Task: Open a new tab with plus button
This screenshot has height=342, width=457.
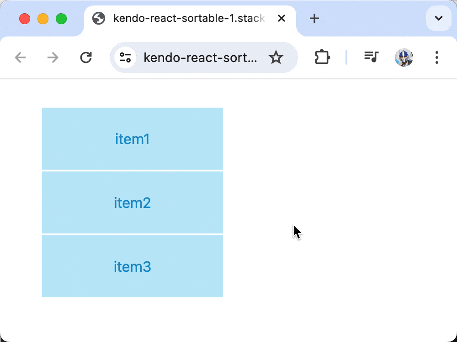Action: 314,18
